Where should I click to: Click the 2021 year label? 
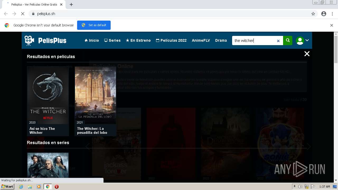(80, 122)
